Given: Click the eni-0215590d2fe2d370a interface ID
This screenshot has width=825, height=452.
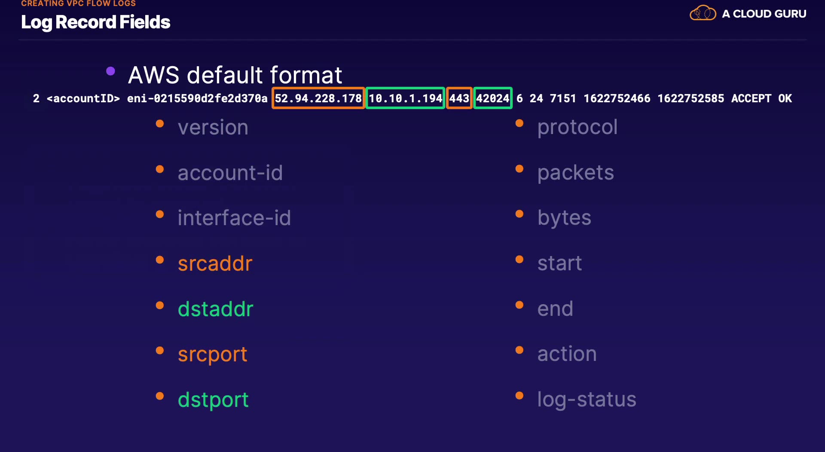Looking at the screenshot, I should coord(197,98).
